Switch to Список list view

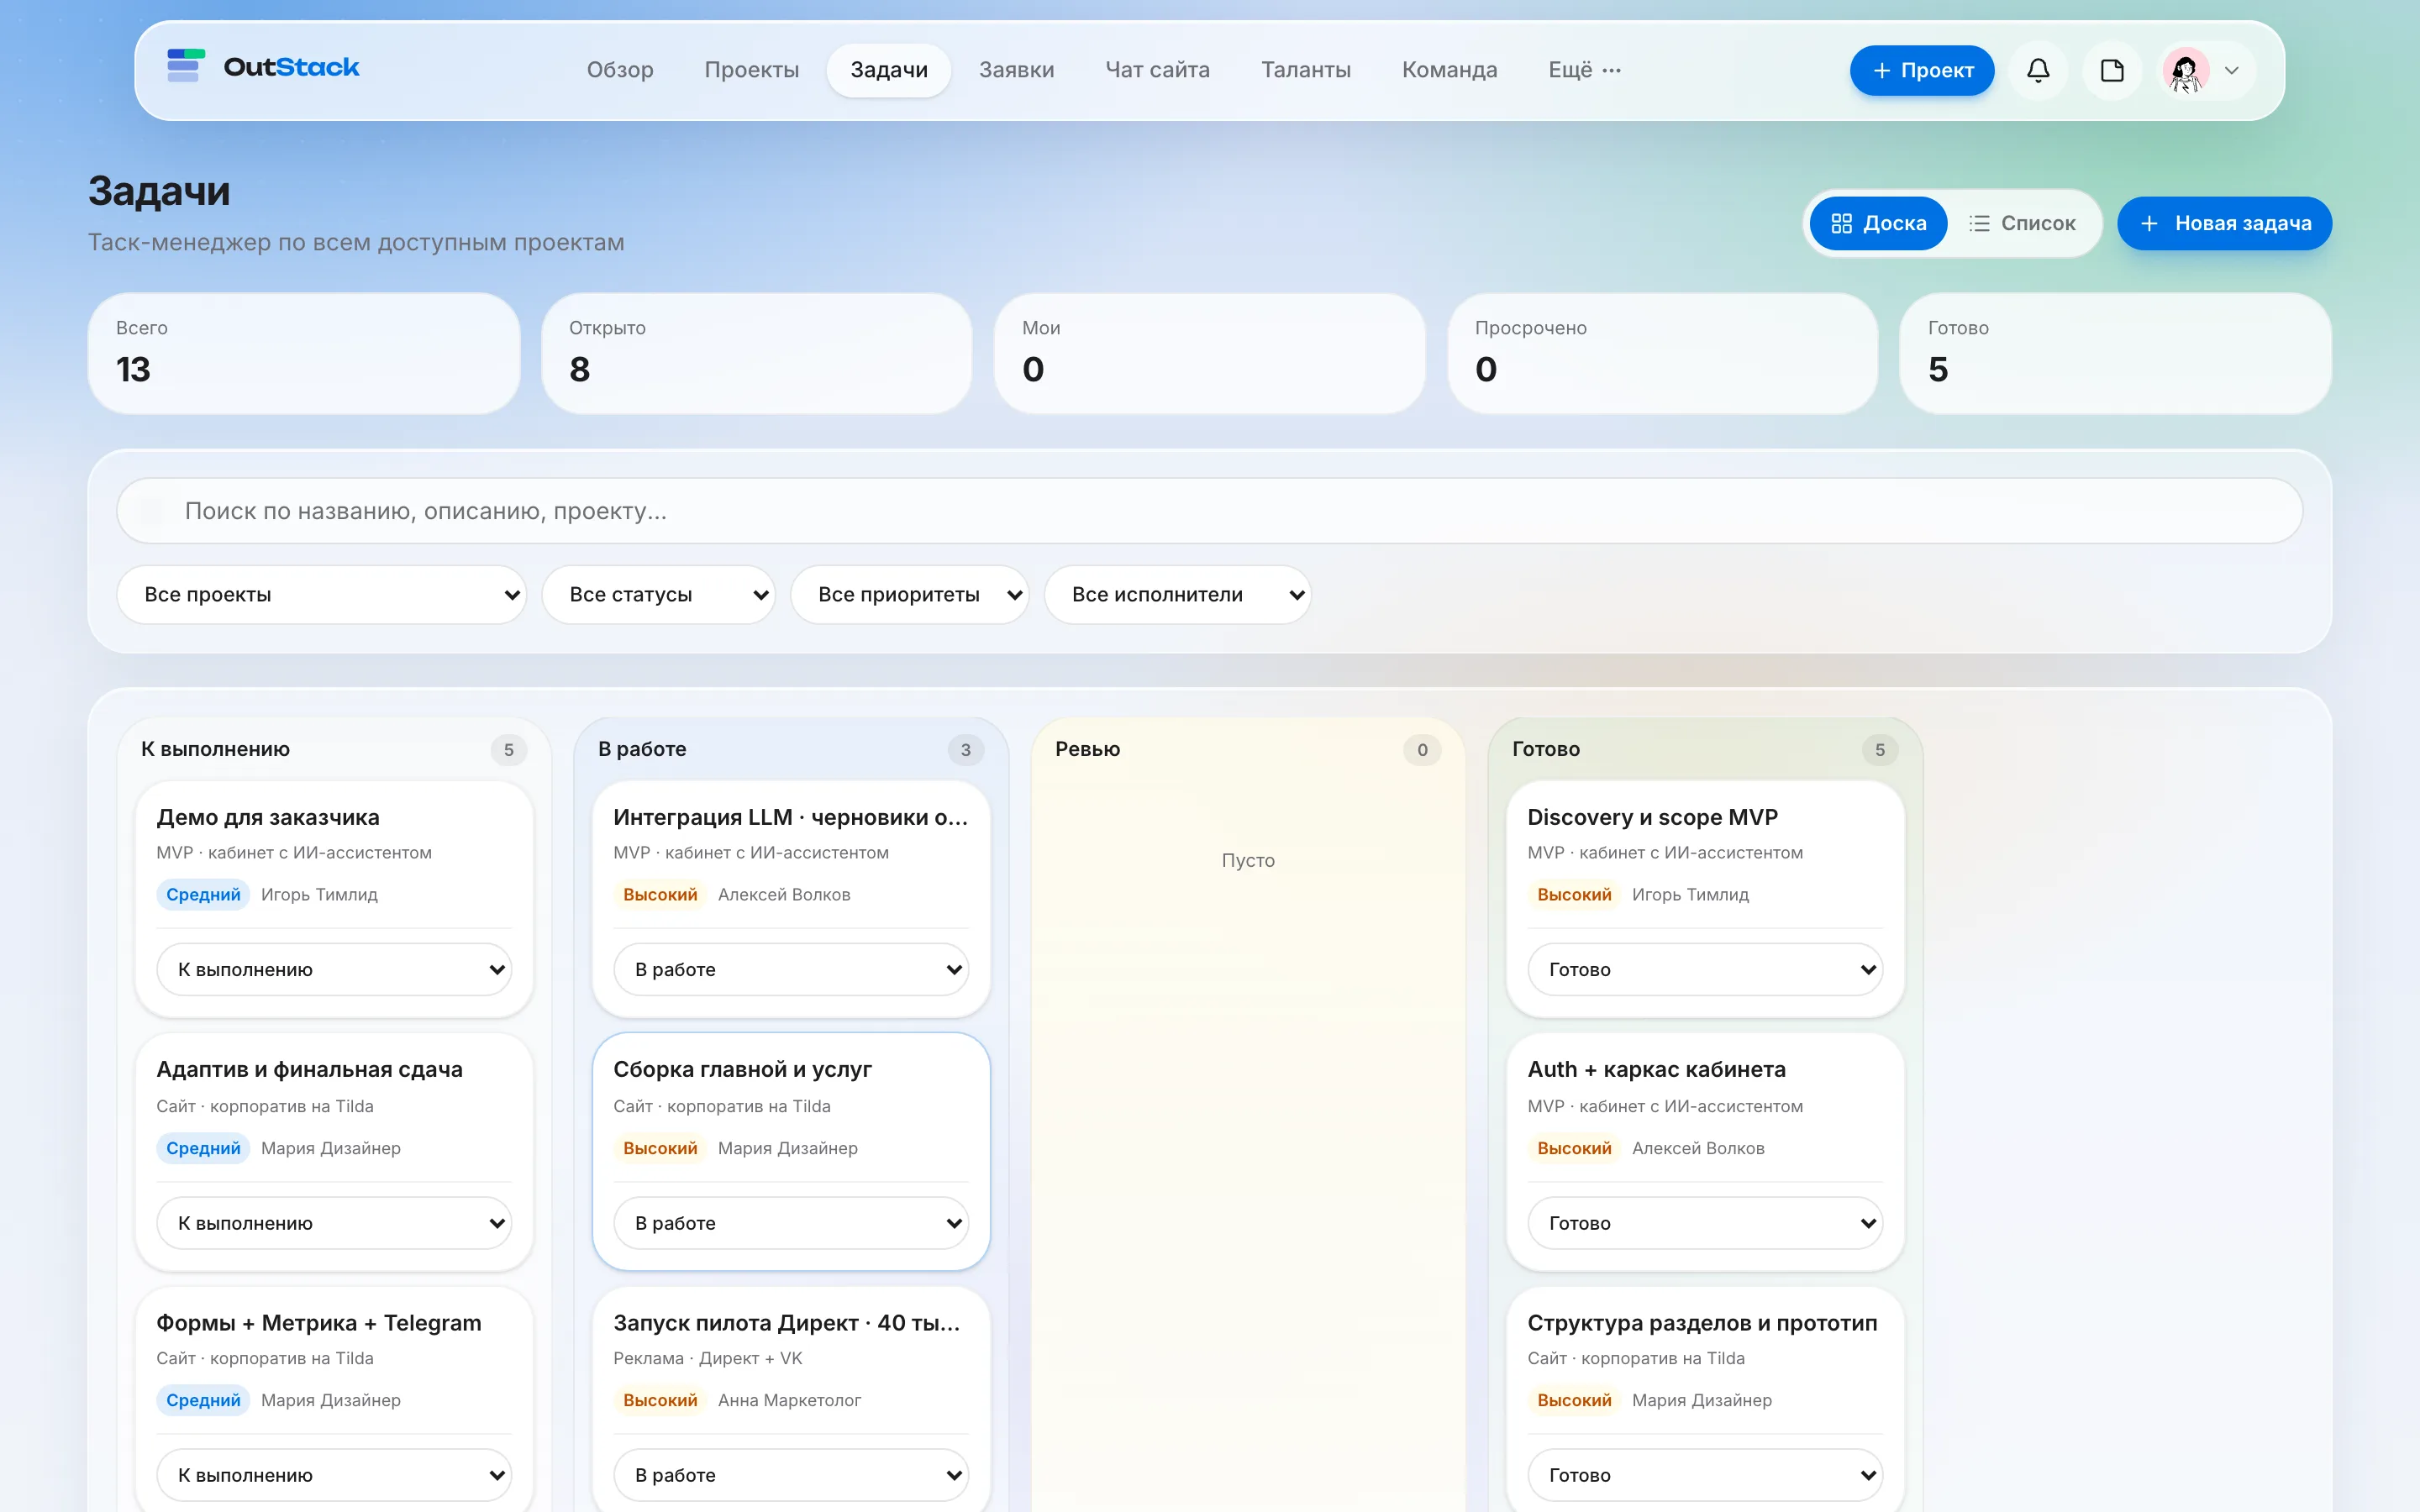click(x=2022, y=223)
